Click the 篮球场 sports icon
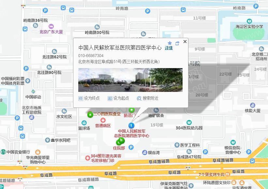 (x=84, y=123)
